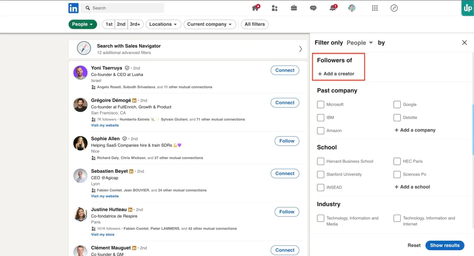Open the Current company dropdown
The height and width of the screenshot is (256, 474).
(x=210, y=24)
